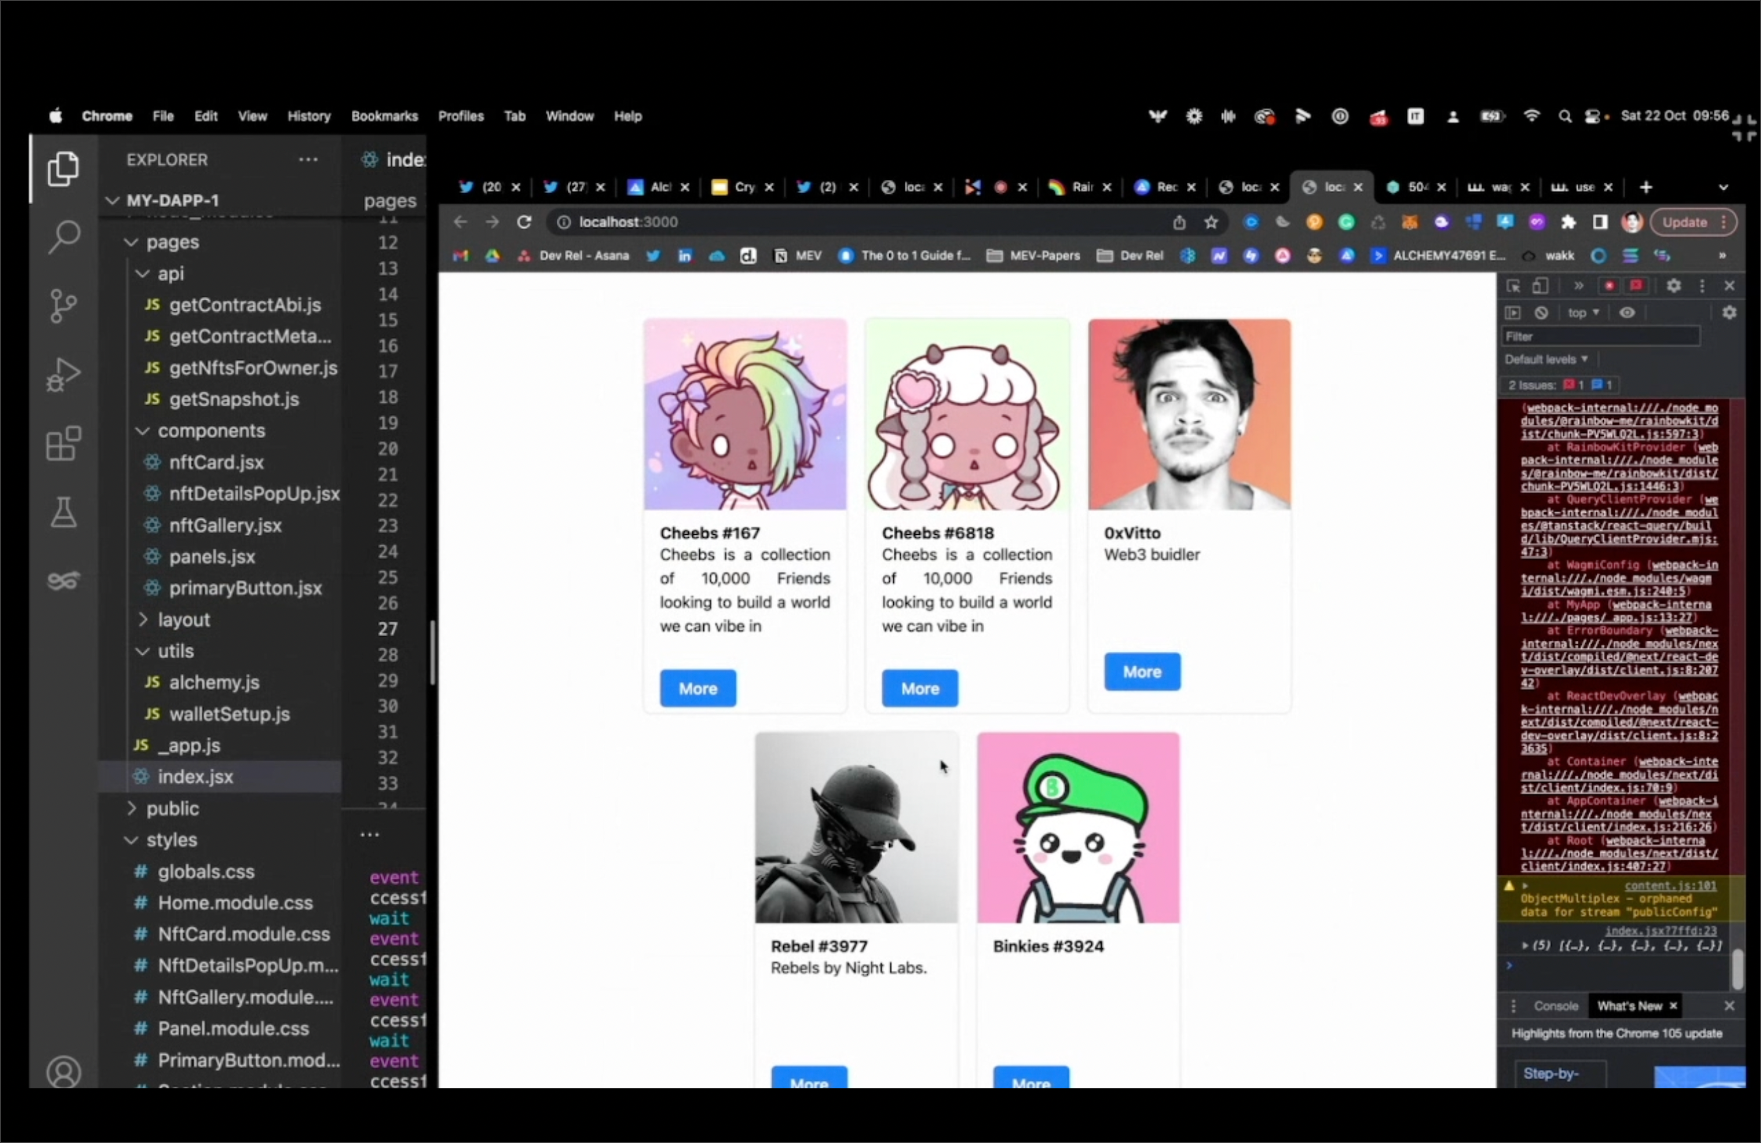
Task: Bookmark this page with the star icon
Action: 1211,222
